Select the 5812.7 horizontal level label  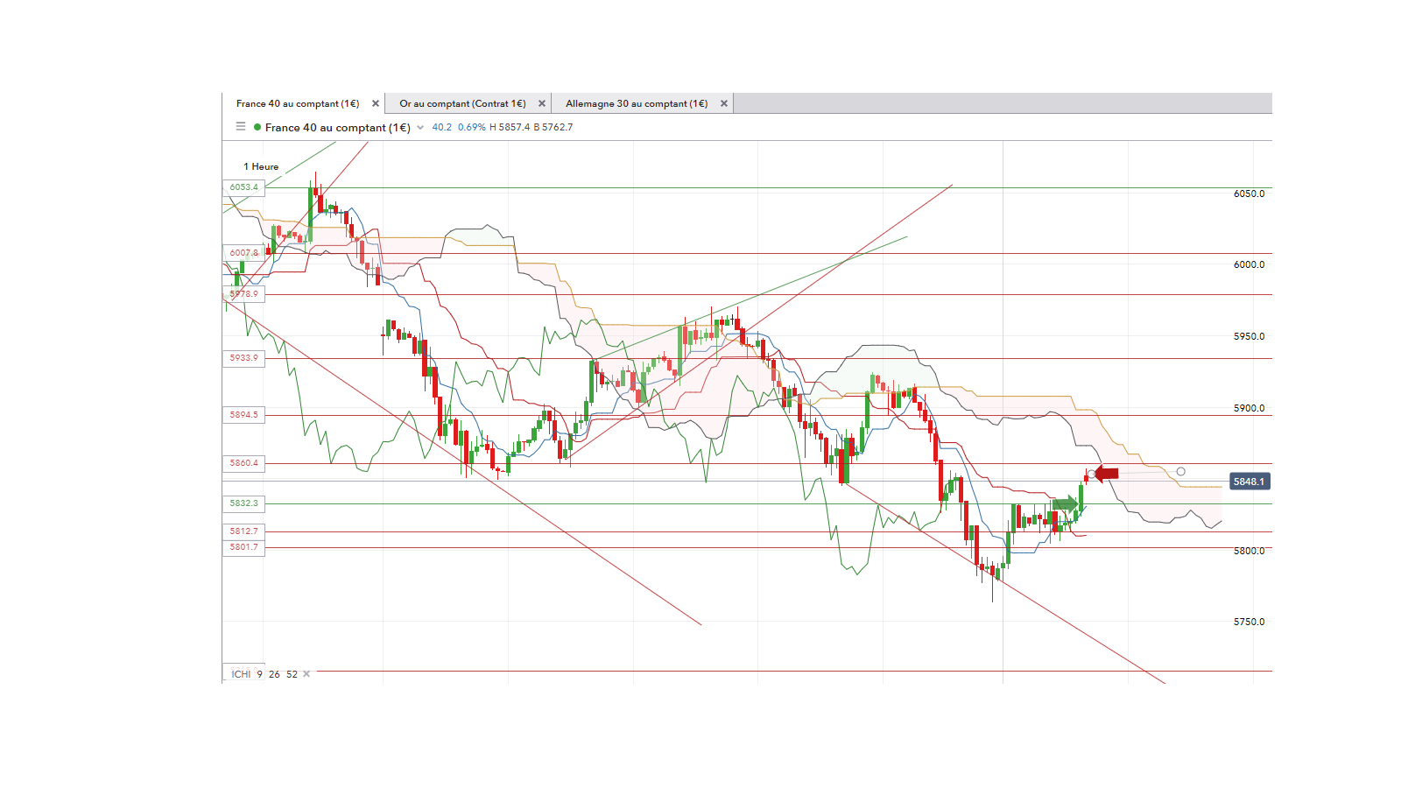pos(244,531)
